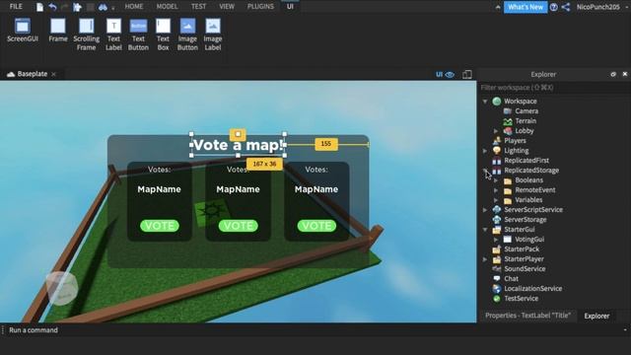Switch to the HOME ribbon tab

(134, 7)
